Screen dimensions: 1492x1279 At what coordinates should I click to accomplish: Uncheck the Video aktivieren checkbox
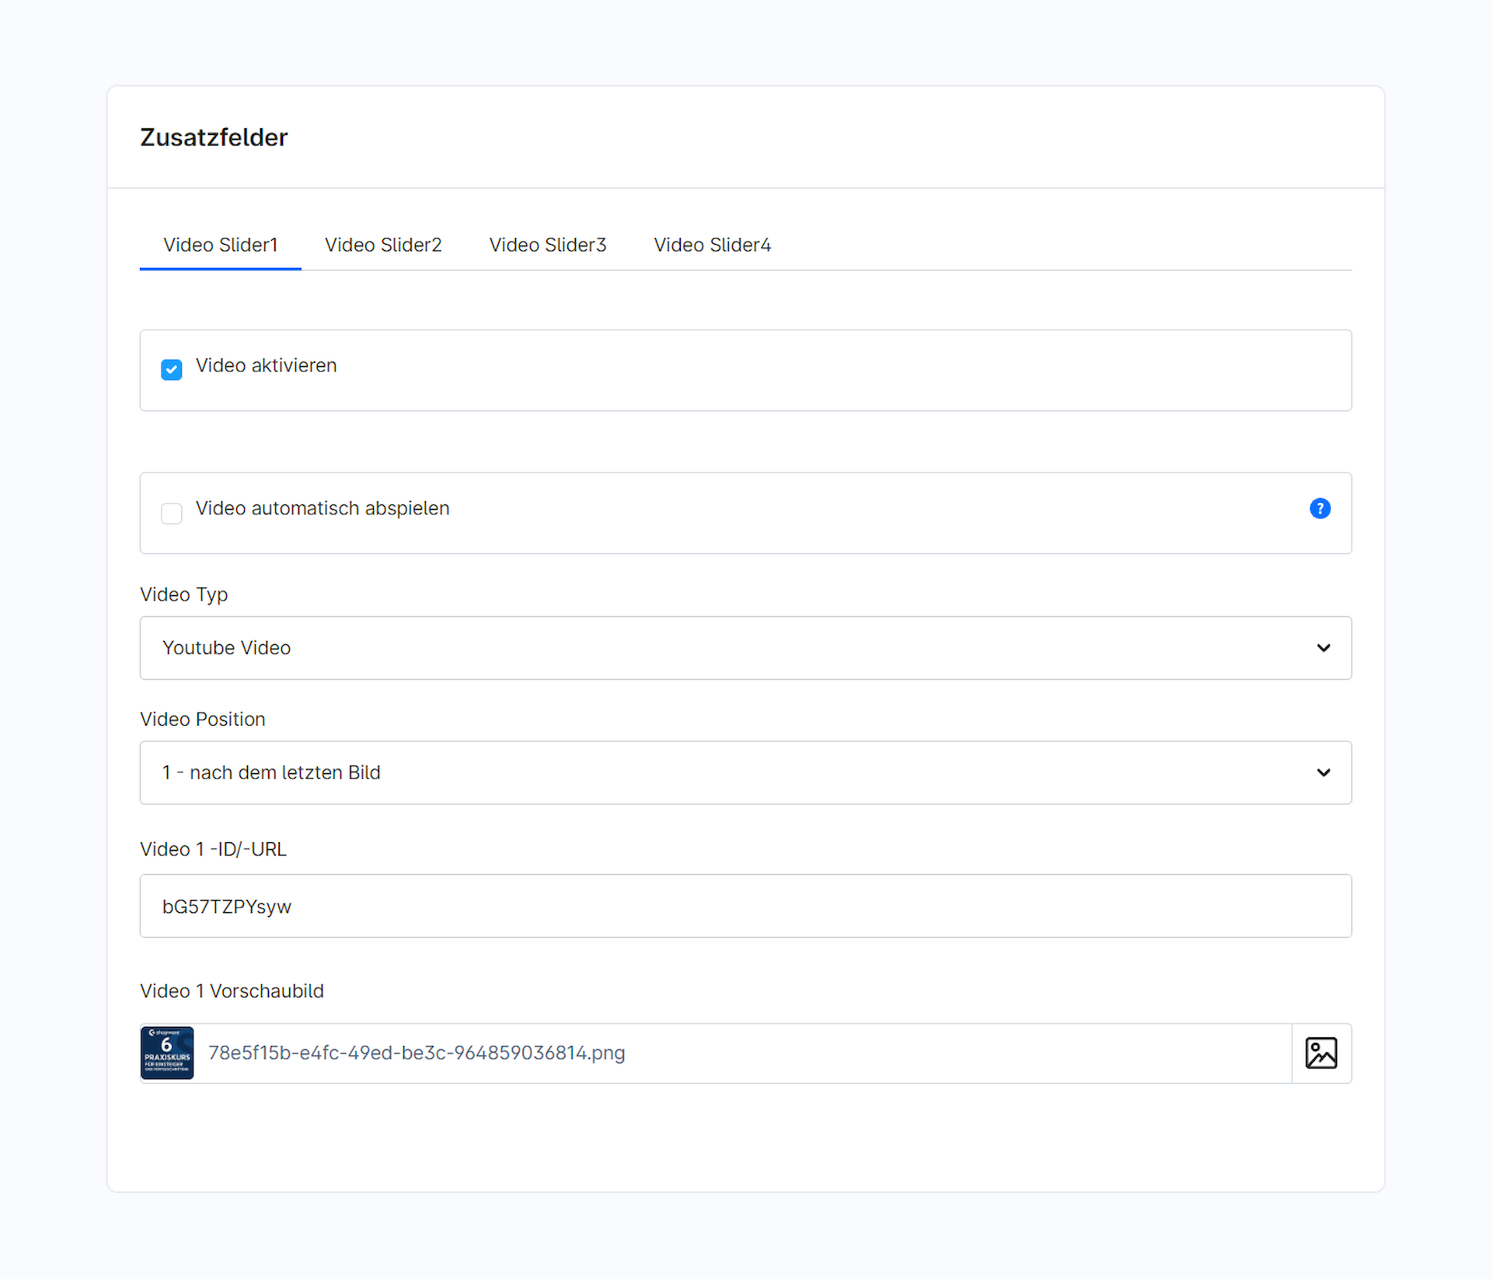point(172,369)
